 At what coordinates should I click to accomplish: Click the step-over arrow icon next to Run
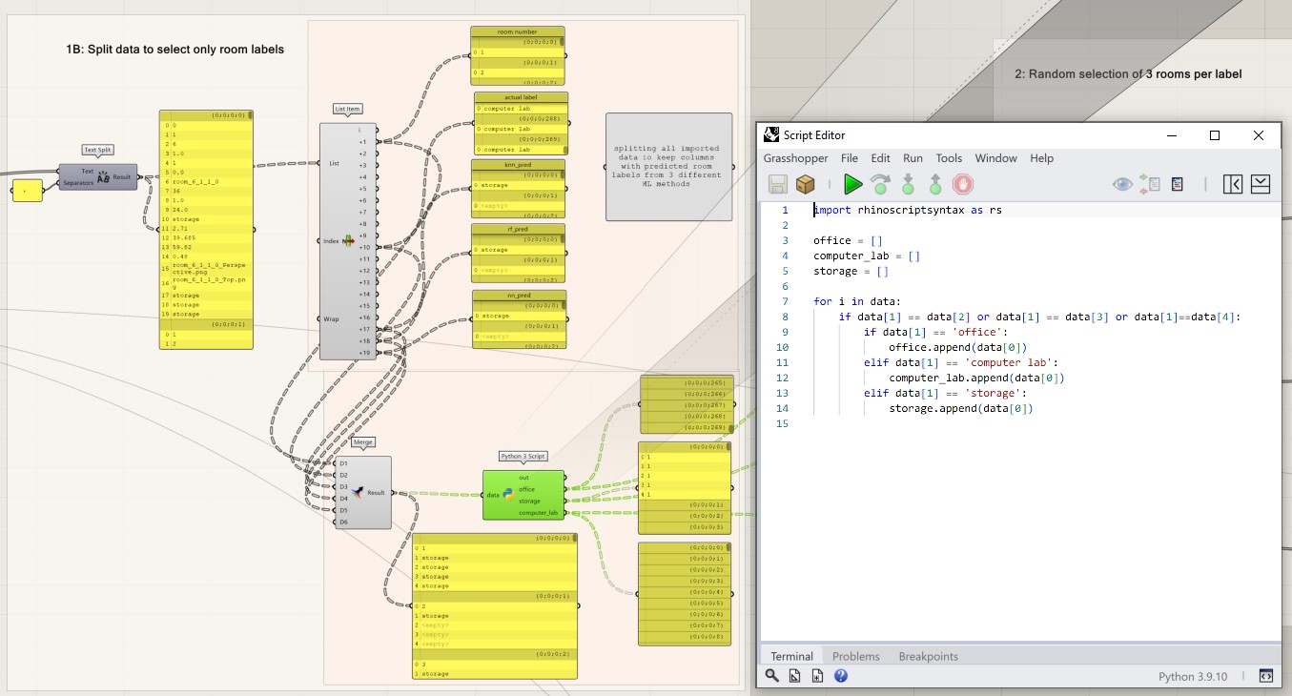click(879, 184)
